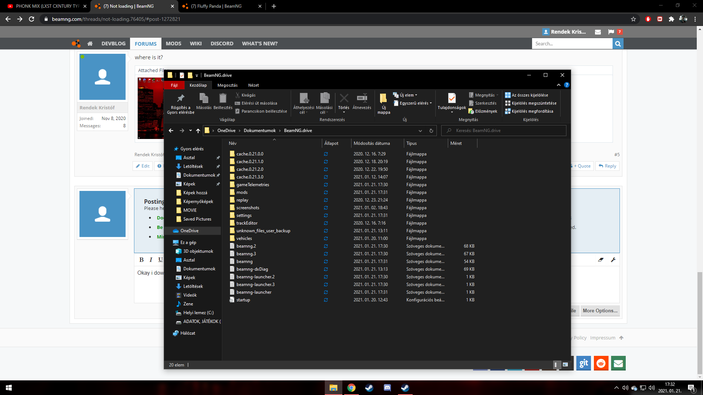The height and width of the screenshot is (395, 703).
Task: Open OneDrive in navigation pane
Action: click(189, 231)
